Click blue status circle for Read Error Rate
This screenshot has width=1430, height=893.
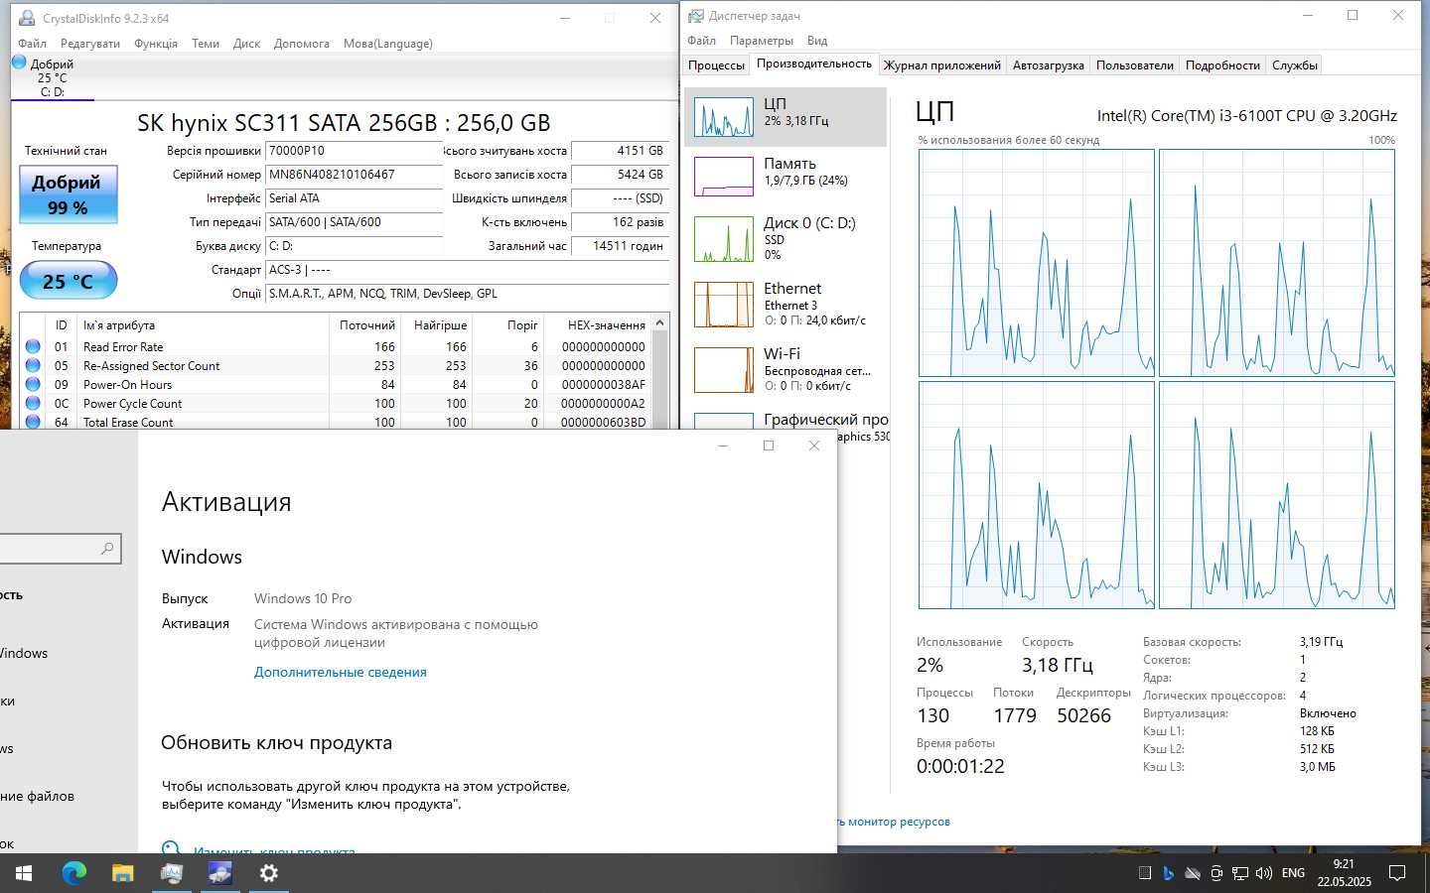[33, 346]
